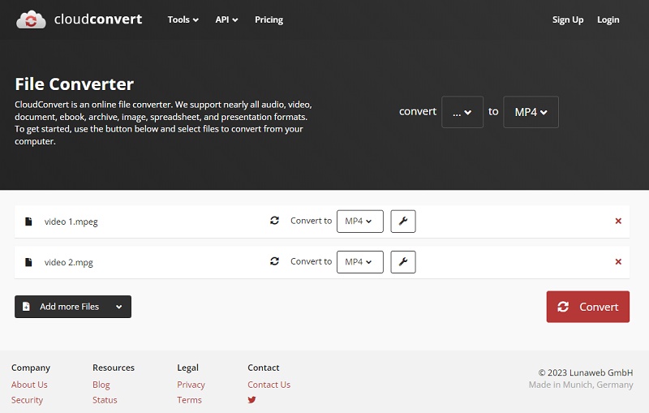Open the About Us footer link
The width and height of the screenshot is (649, 413).
pos(29,385)
